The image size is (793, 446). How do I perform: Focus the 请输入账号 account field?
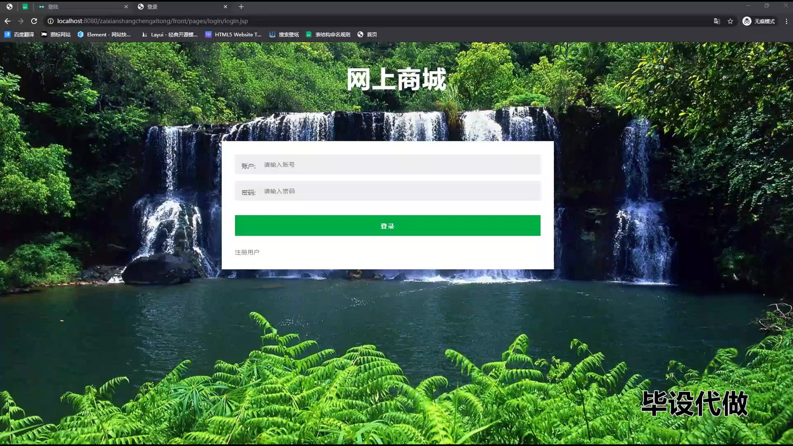click(x=399, y=165)
